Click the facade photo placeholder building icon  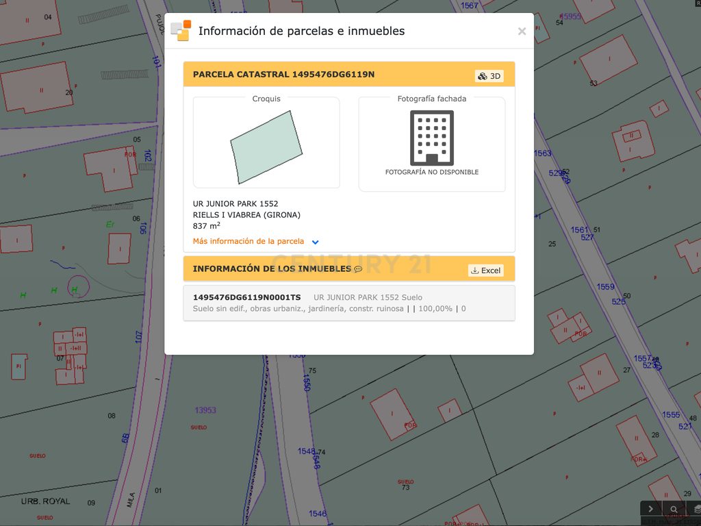tap(432, 138)
